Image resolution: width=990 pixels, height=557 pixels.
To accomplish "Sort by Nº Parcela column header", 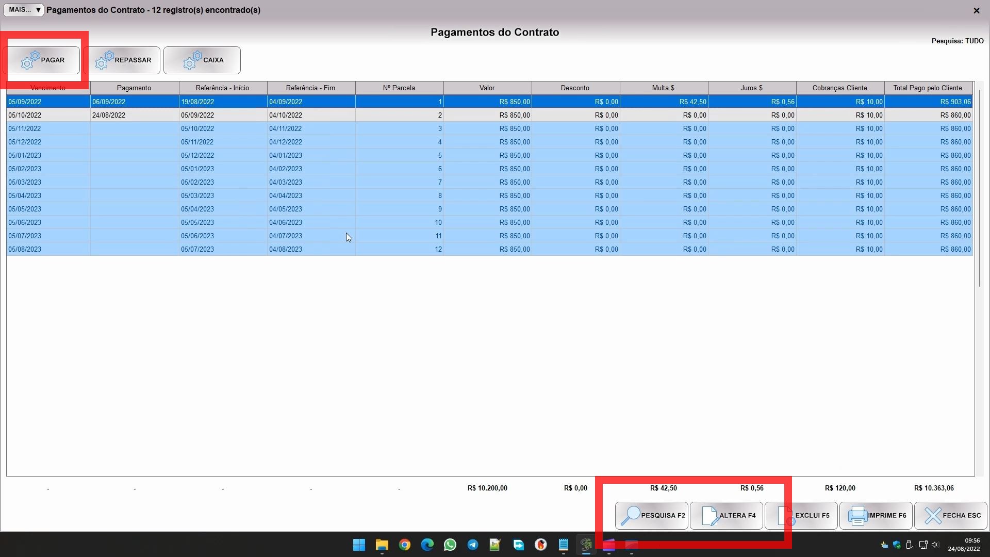I will (x=399, y=88).
